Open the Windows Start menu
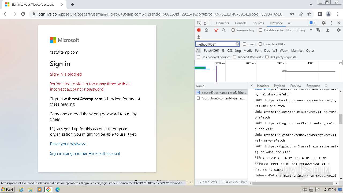 click(x=8, y=190)
